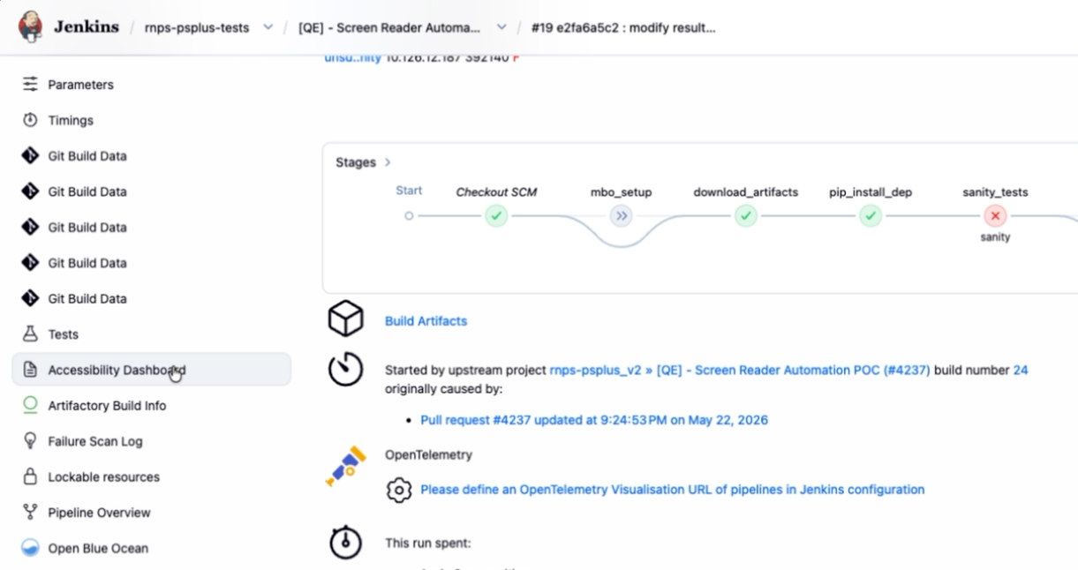This screenshot has height=570, width=1078.
Task: Click the third Git Build Data icon
Action: point(30,227)
